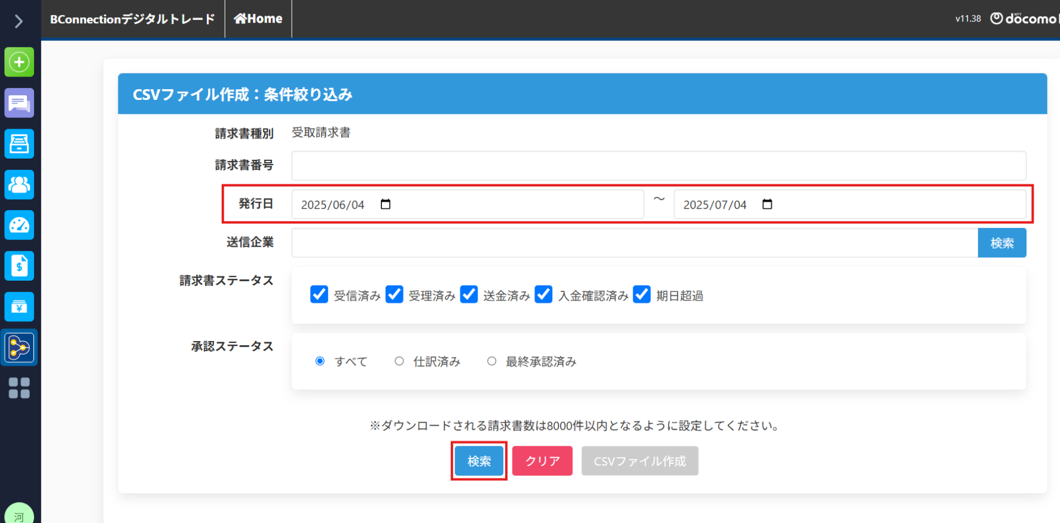Image resolution: width=1060 pixels, height=523 pixels.
Task: Uncheck the 受信済み status checkbox
Action: pyautogui.click(x=319, y=294)
